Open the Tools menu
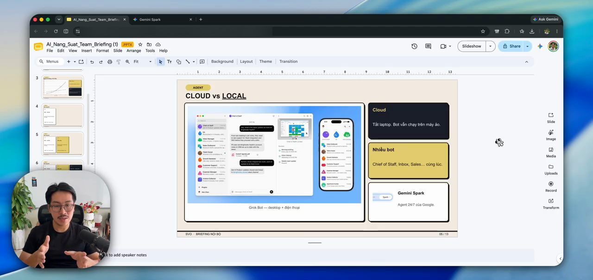This screenshot has height=280, width=593. [x=150, y=51]
